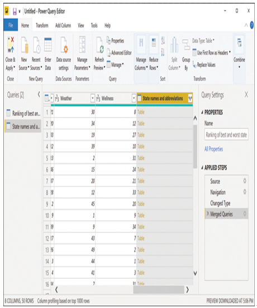Click Use First Row as Headers

point(211,53)
